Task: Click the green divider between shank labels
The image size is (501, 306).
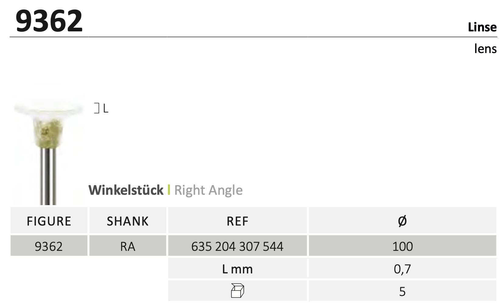Action: (169, 190)
